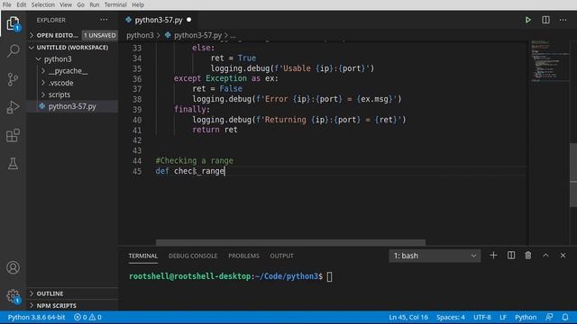577x324 pixels.
Task: Select python3-57.py in the explorer tree
Action: [x=72, y=106]
